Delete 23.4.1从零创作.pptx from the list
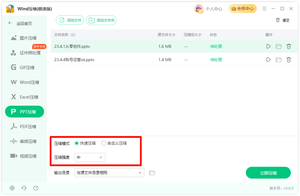 pos(289,46)
